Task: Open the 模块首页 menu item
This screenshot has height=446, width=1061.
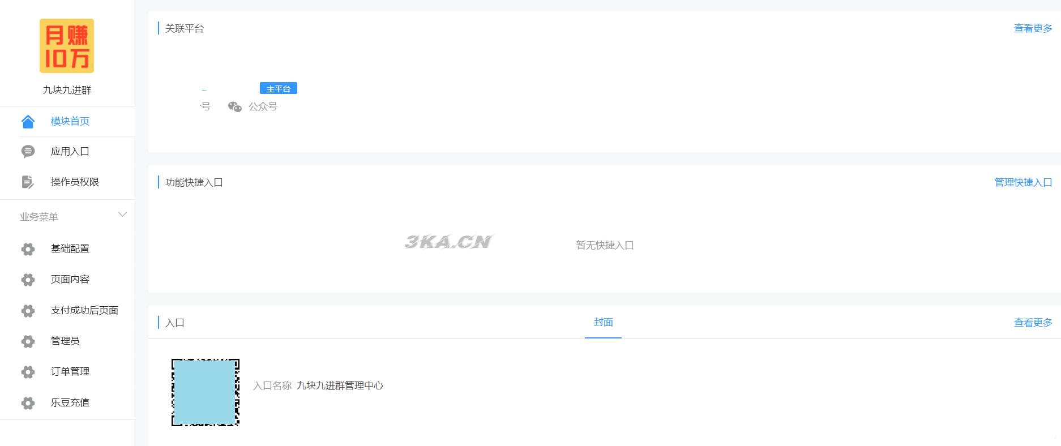Action: 70,121
